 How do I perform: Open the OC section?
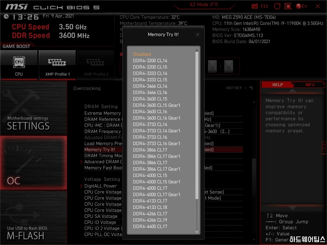pyautogui.click(x=34, y=163)
